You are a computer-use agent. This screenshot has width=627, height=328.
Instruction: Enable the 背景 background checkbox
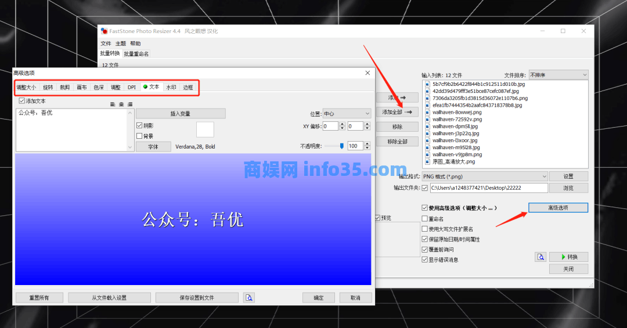click(139, 136)
